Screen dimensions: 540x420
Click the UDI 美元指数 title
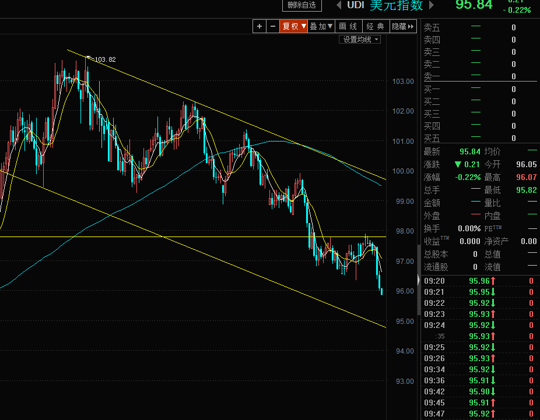tap(385, 5)
